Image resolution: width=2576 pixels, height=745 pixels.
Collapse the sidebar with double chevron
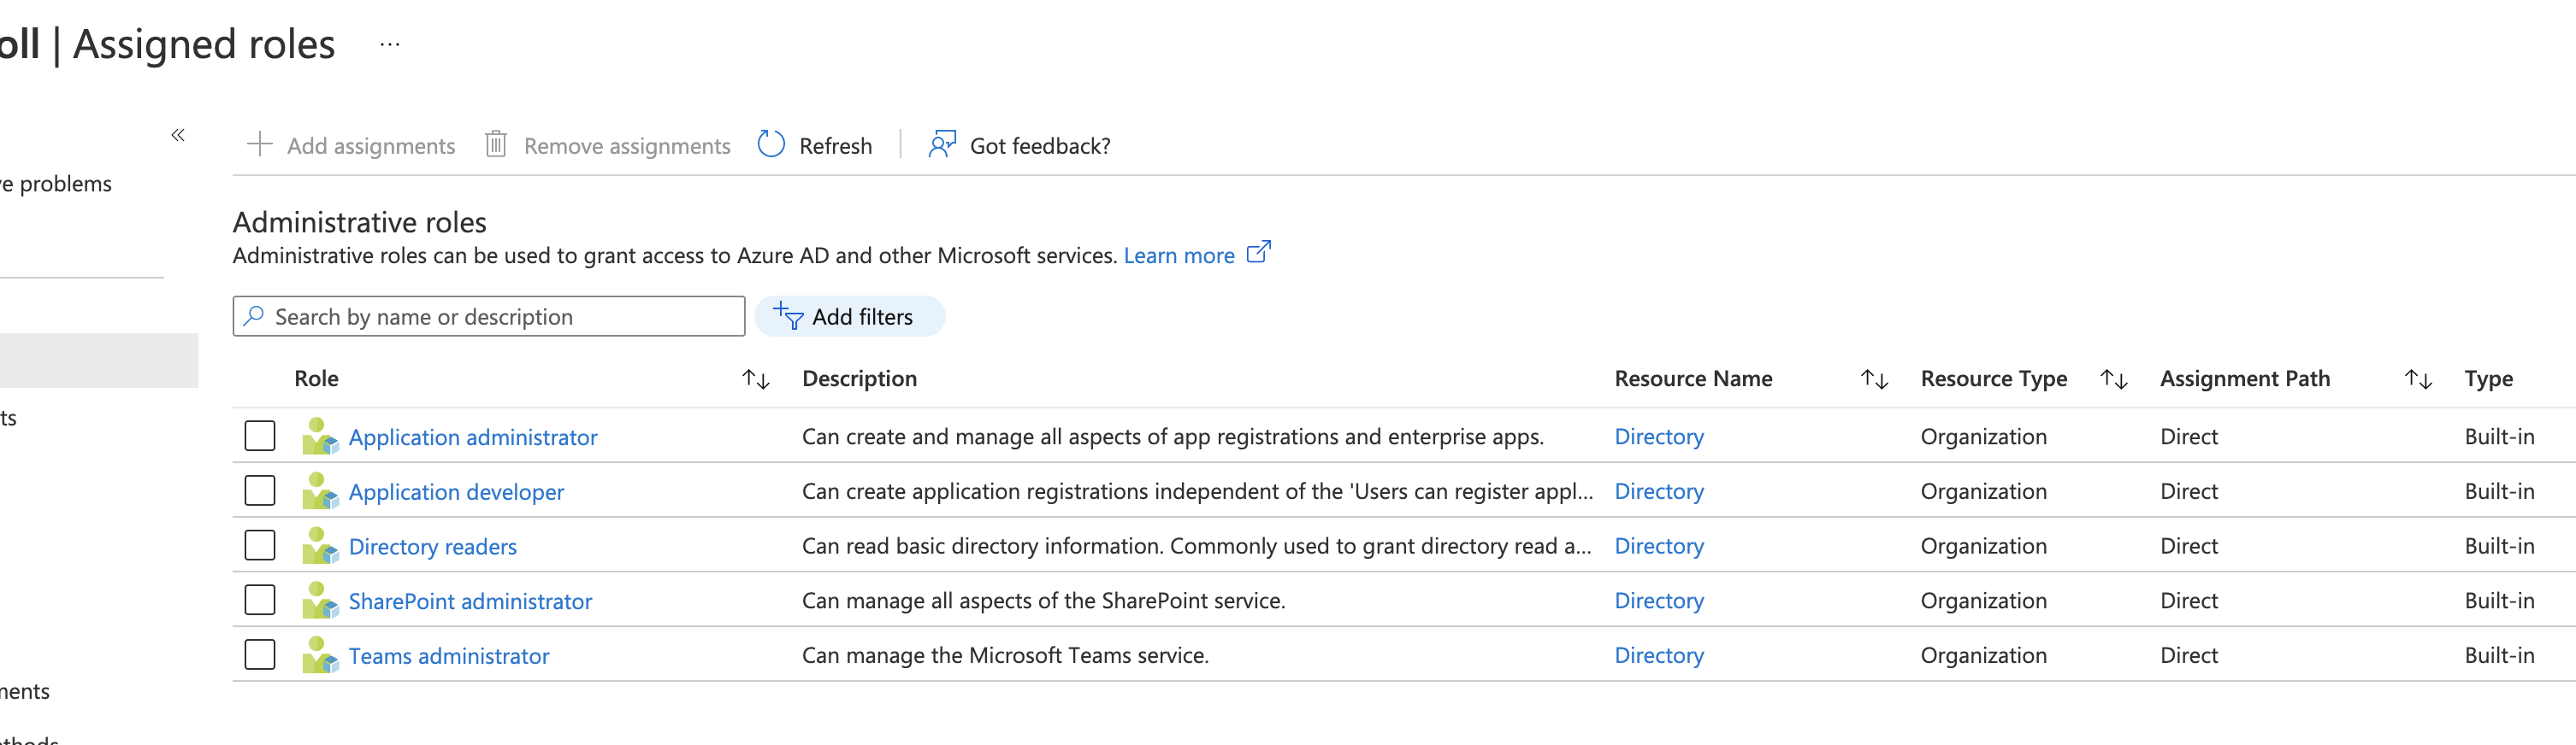(178, 135)
